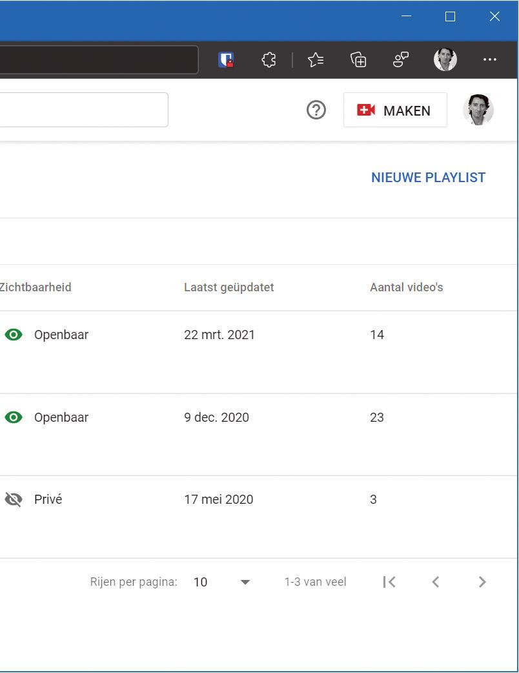The image size is (519, 673).
Task: Sort by Aantal video's column header
Action: (x=407, y=287)
